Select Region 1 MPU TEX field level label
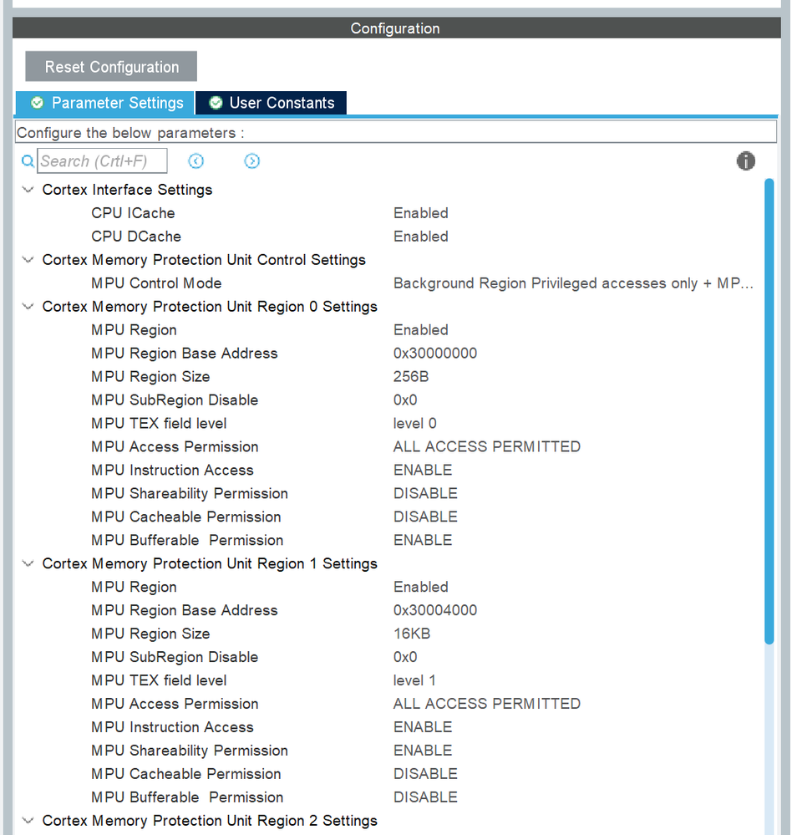The height and width of the screenshot is (835, 792). tap(159, 680)
